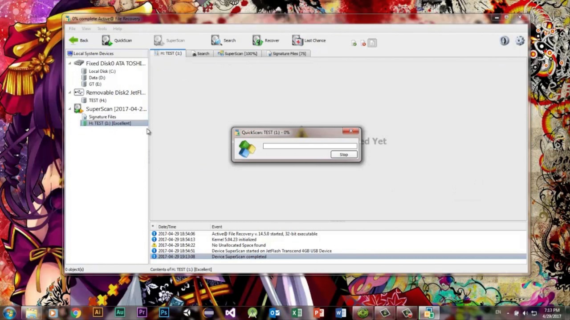Open Outlook from the taskbar
The image size is (570, 320).
click(x=274, y=313)
